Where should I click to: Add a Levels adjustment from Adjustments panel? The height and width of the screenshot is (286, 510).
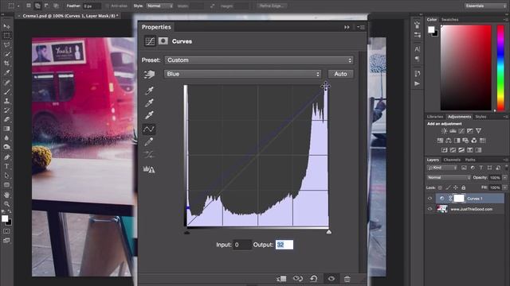453,131
